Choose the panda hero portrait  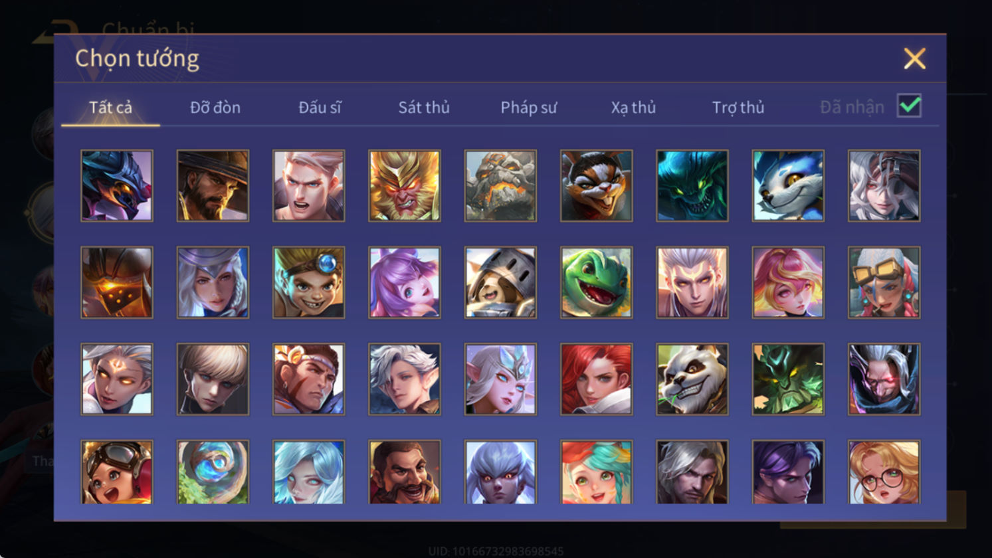[x=692, y=379]
